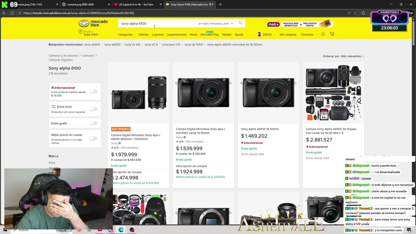
Task: Reload the page
Action: pyautogui.click(x=12, y=13)
